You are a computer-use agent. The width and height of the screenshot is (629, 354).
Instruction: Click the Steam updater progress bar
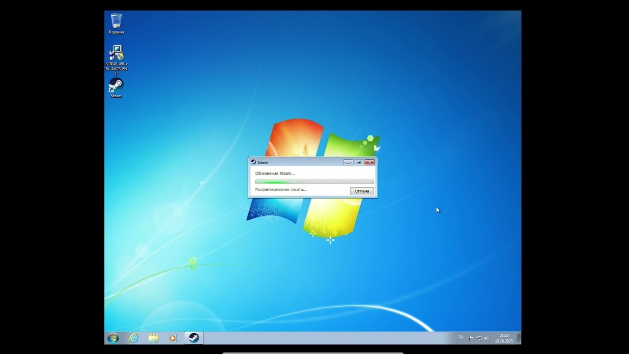314,181
